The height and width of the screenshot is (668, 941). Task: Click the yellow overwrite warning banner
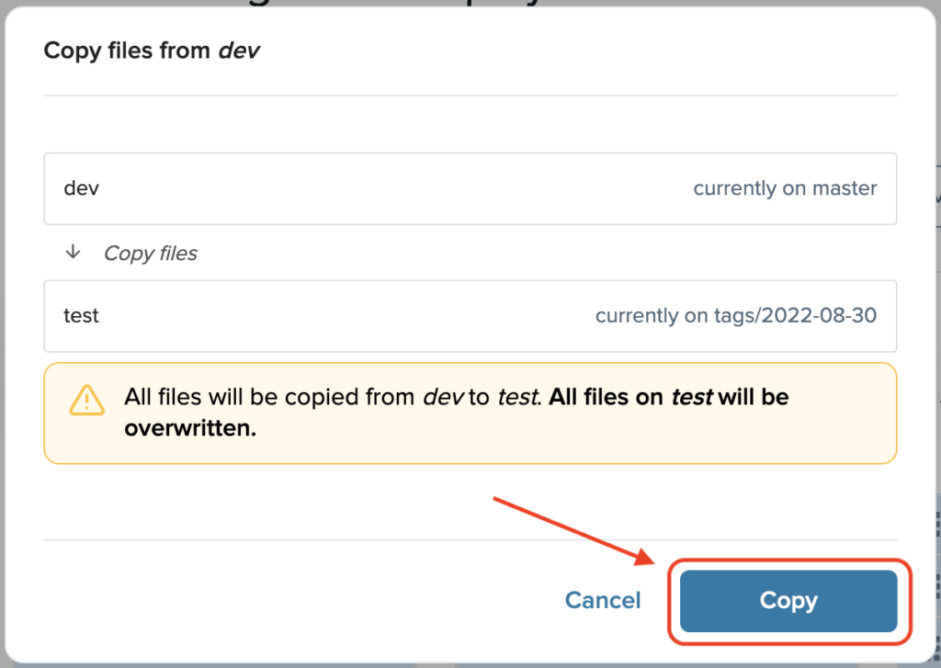coord(470,413)
